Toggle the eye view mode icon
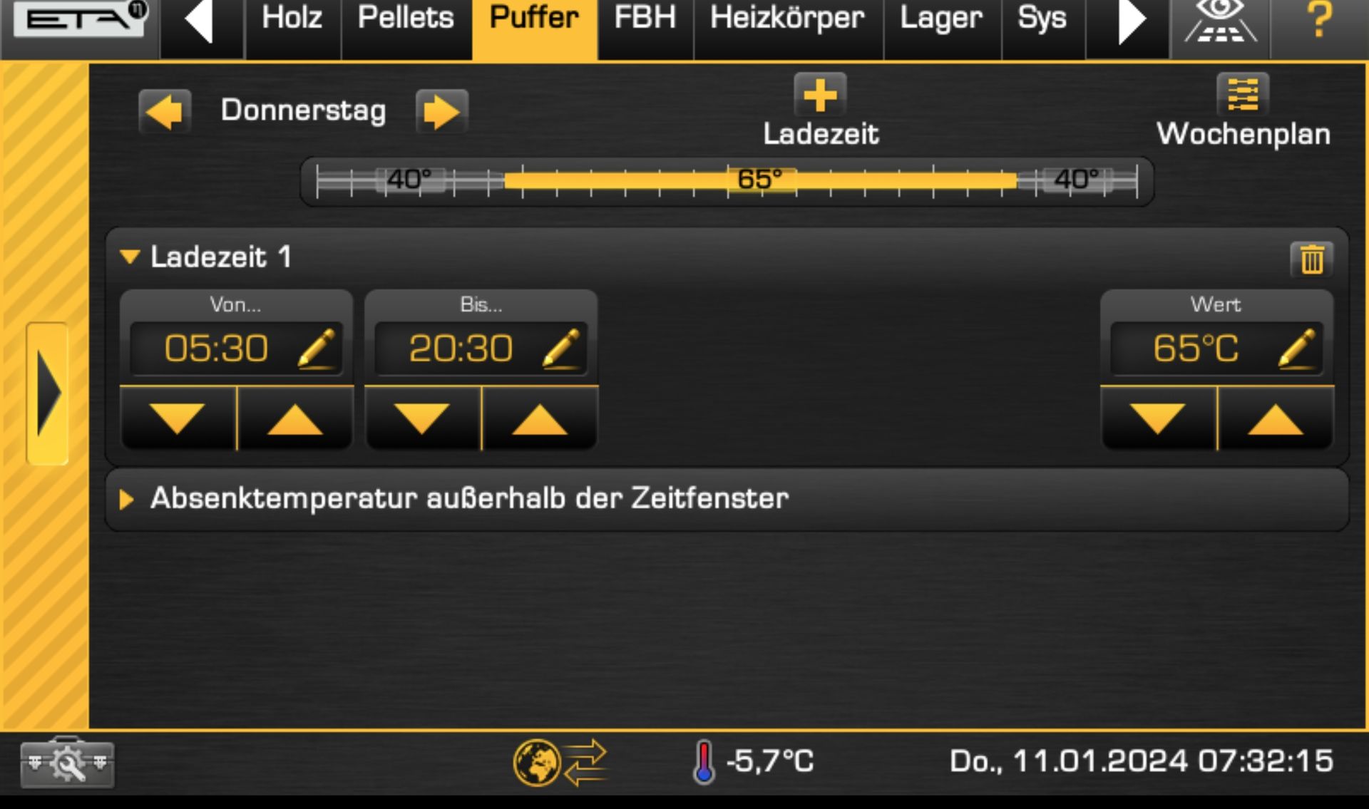1369x809 pixels. [x=1220, y=21]
